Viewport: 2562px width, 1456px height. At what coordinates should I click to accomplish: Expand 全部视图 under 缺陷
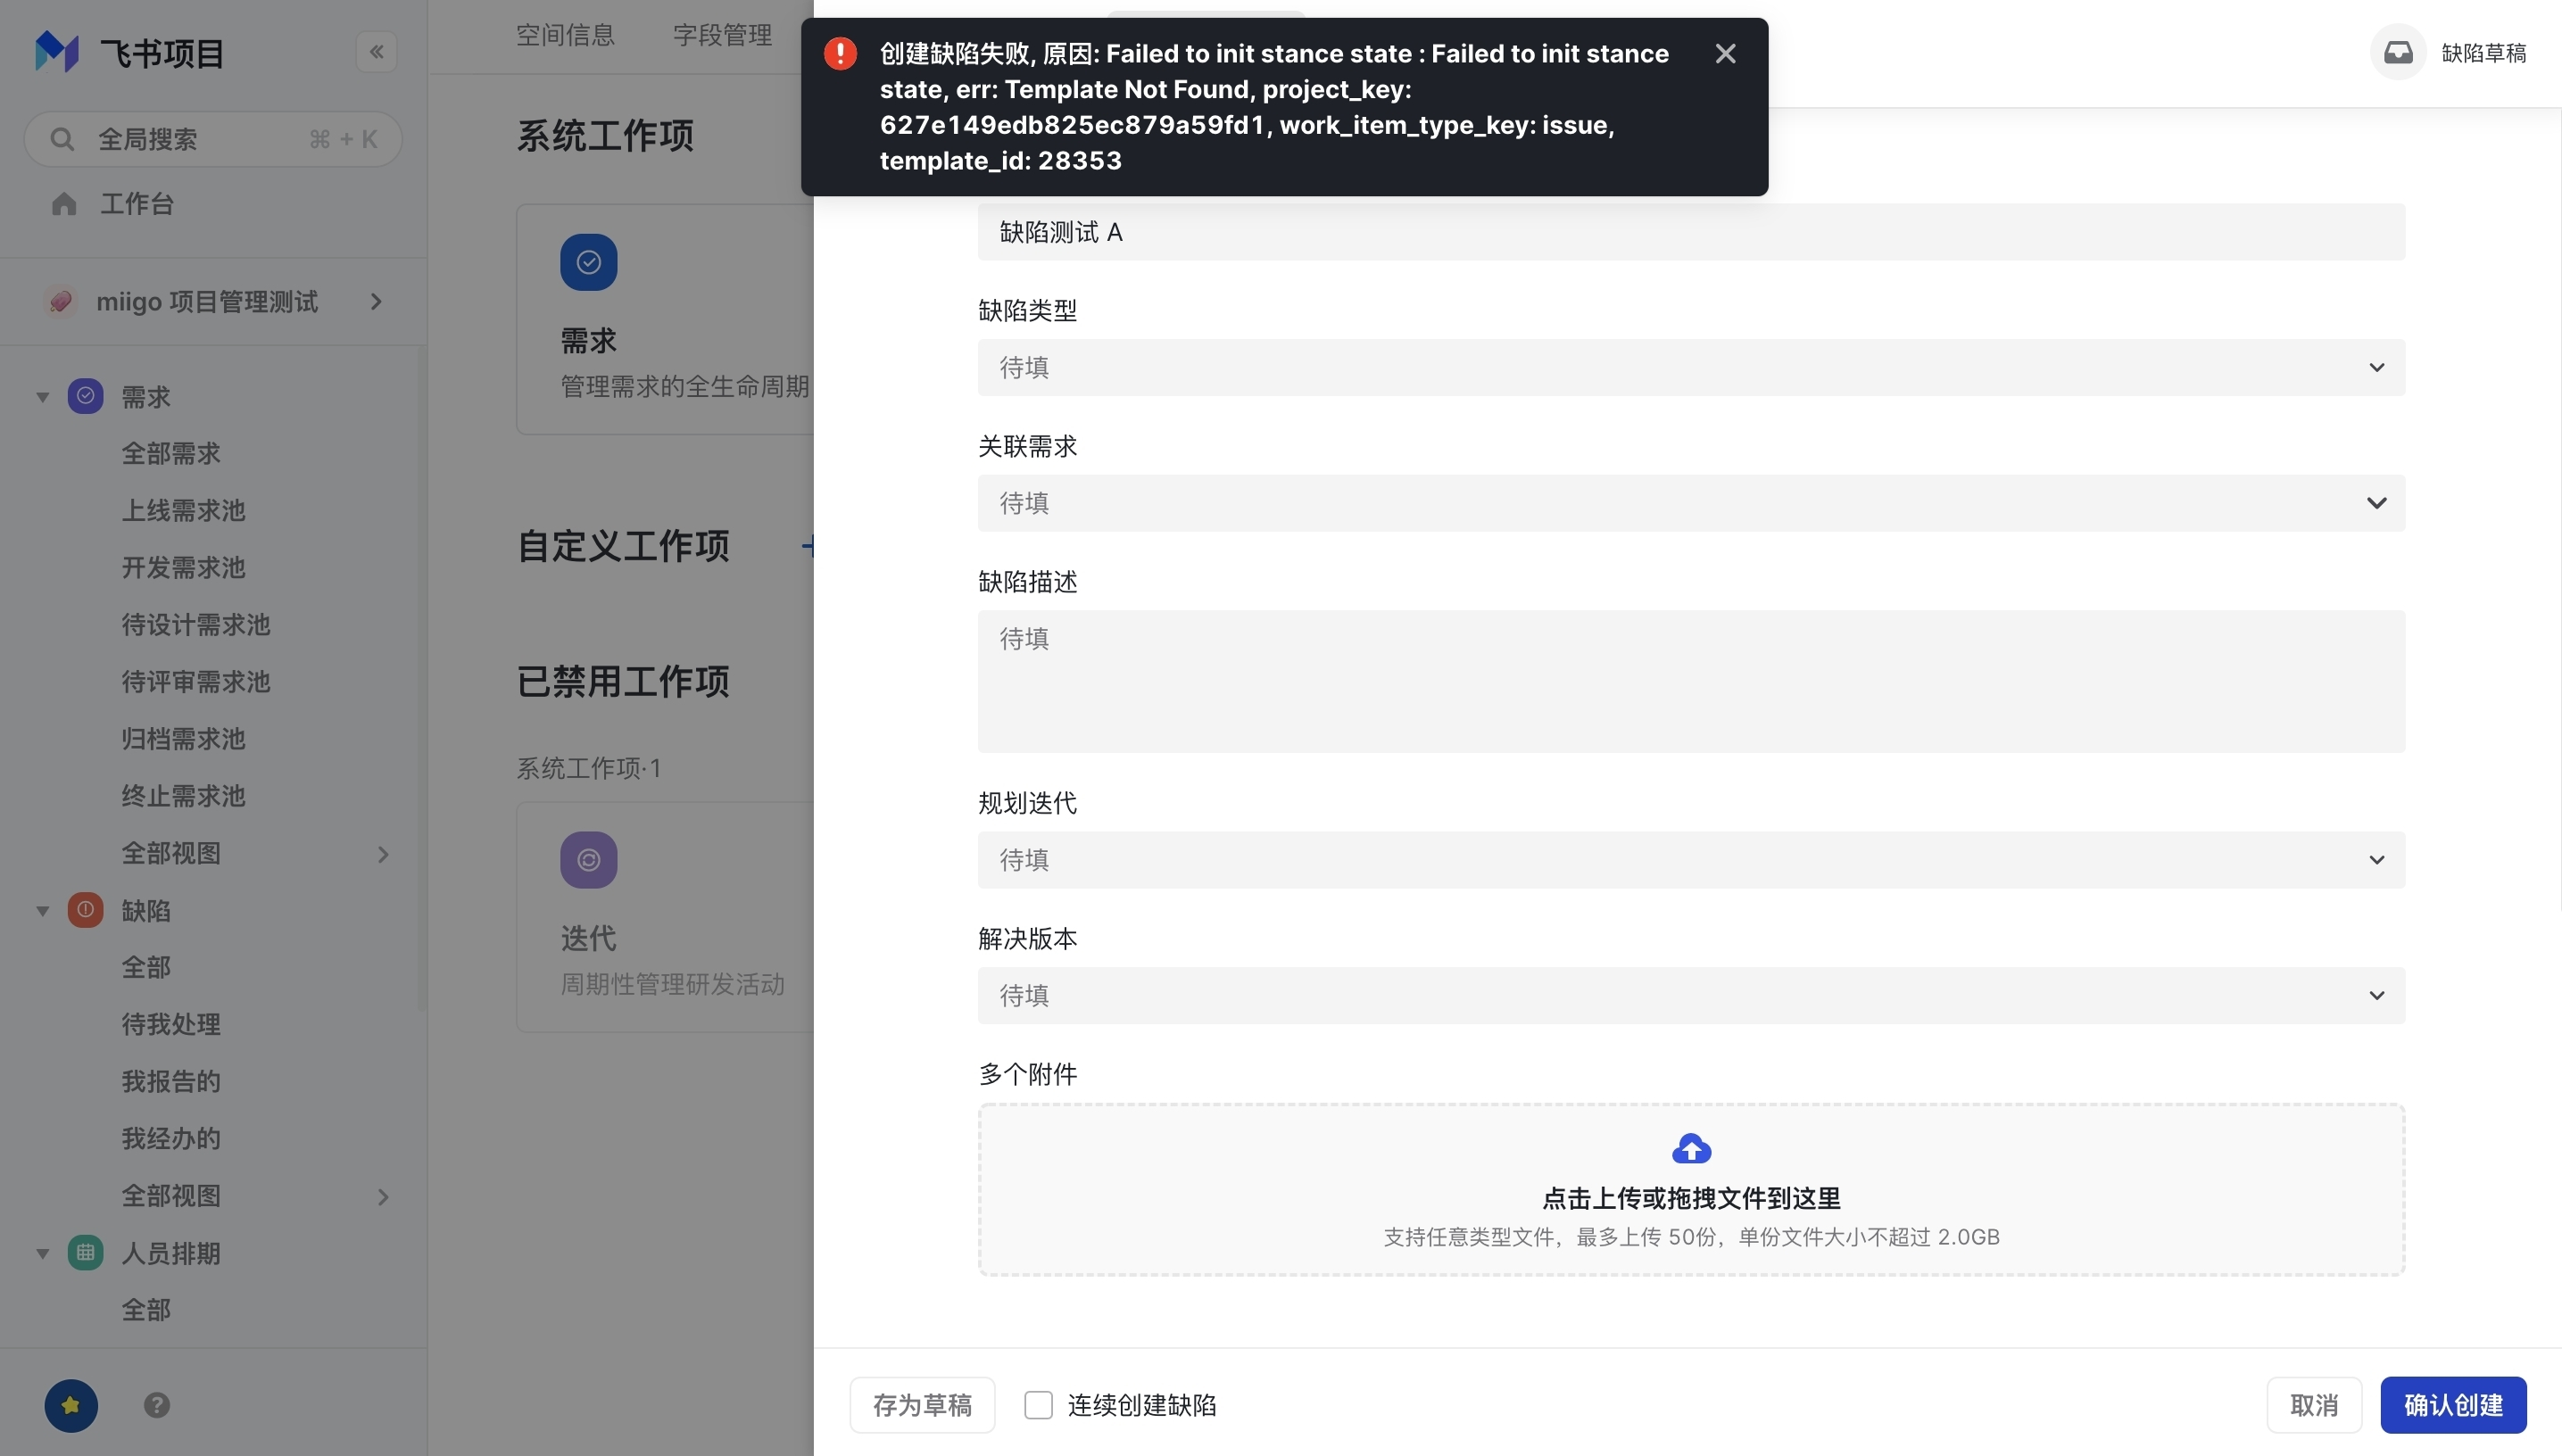click(x=383, y=1197)
